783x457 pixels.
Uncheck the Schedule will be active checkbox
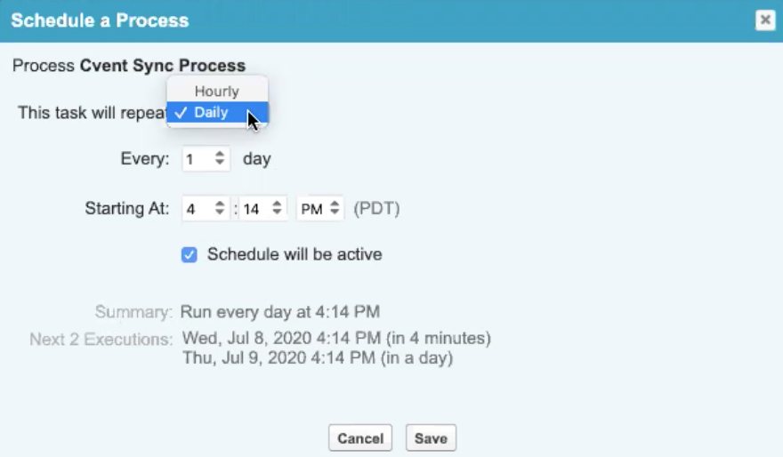(190, 255)
